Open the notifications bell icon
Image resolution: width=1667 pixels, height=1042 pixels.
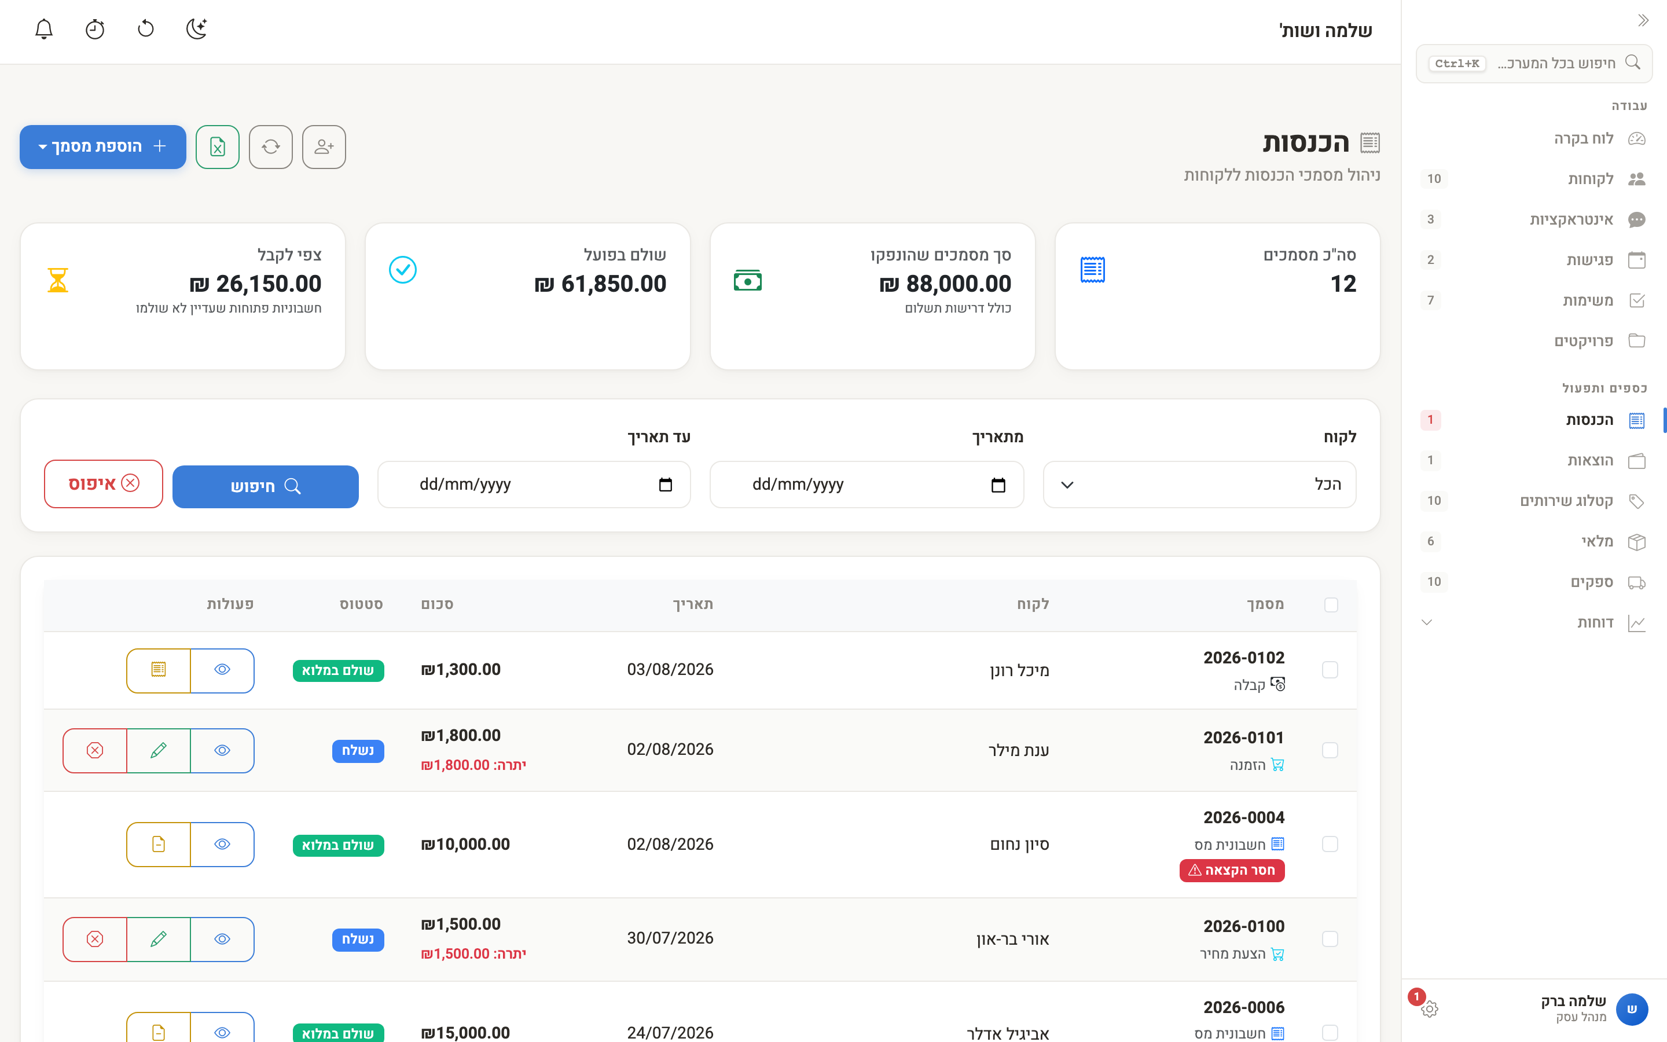pos(44,29)
